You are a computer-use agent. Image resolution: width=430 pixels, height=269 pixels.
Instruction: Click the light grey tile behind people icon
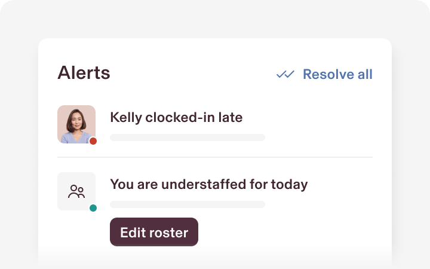tap(76, 191)
